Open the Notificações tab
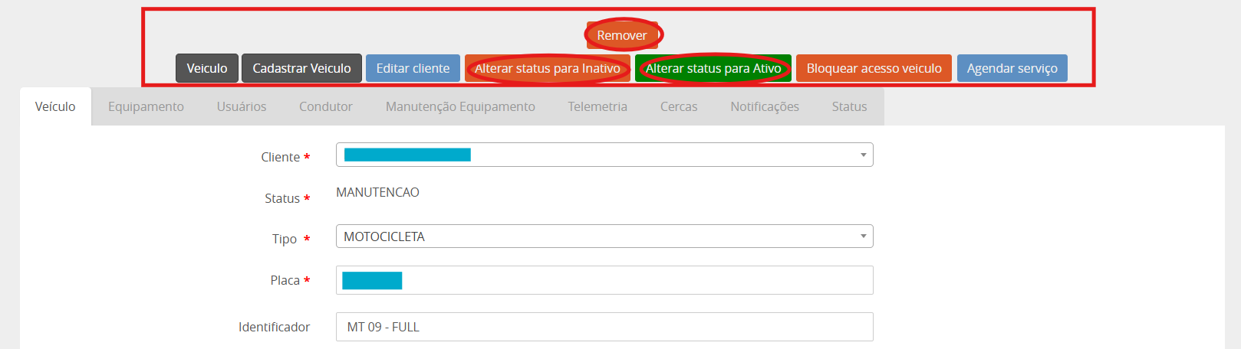The width and height of the screenshot is (1241, 349). [765, 106]
